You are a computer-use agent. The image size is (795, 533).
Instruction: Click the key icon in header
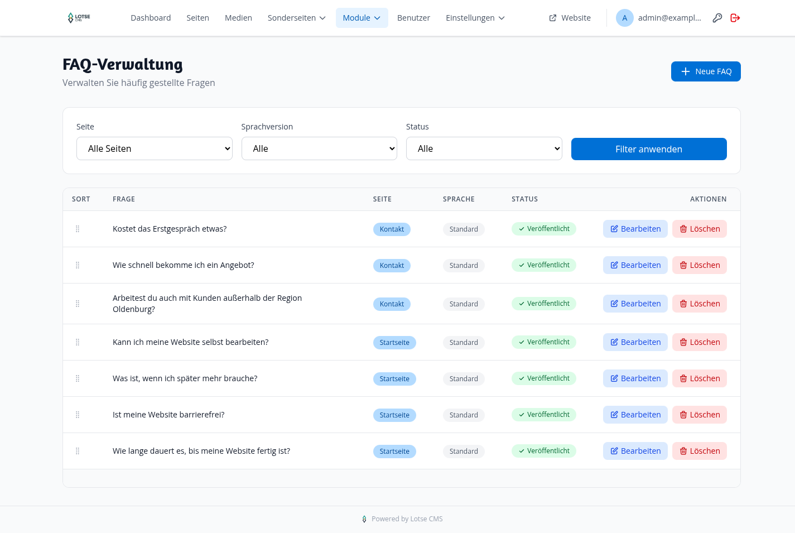pyautogui.click(x=717, y=18)
